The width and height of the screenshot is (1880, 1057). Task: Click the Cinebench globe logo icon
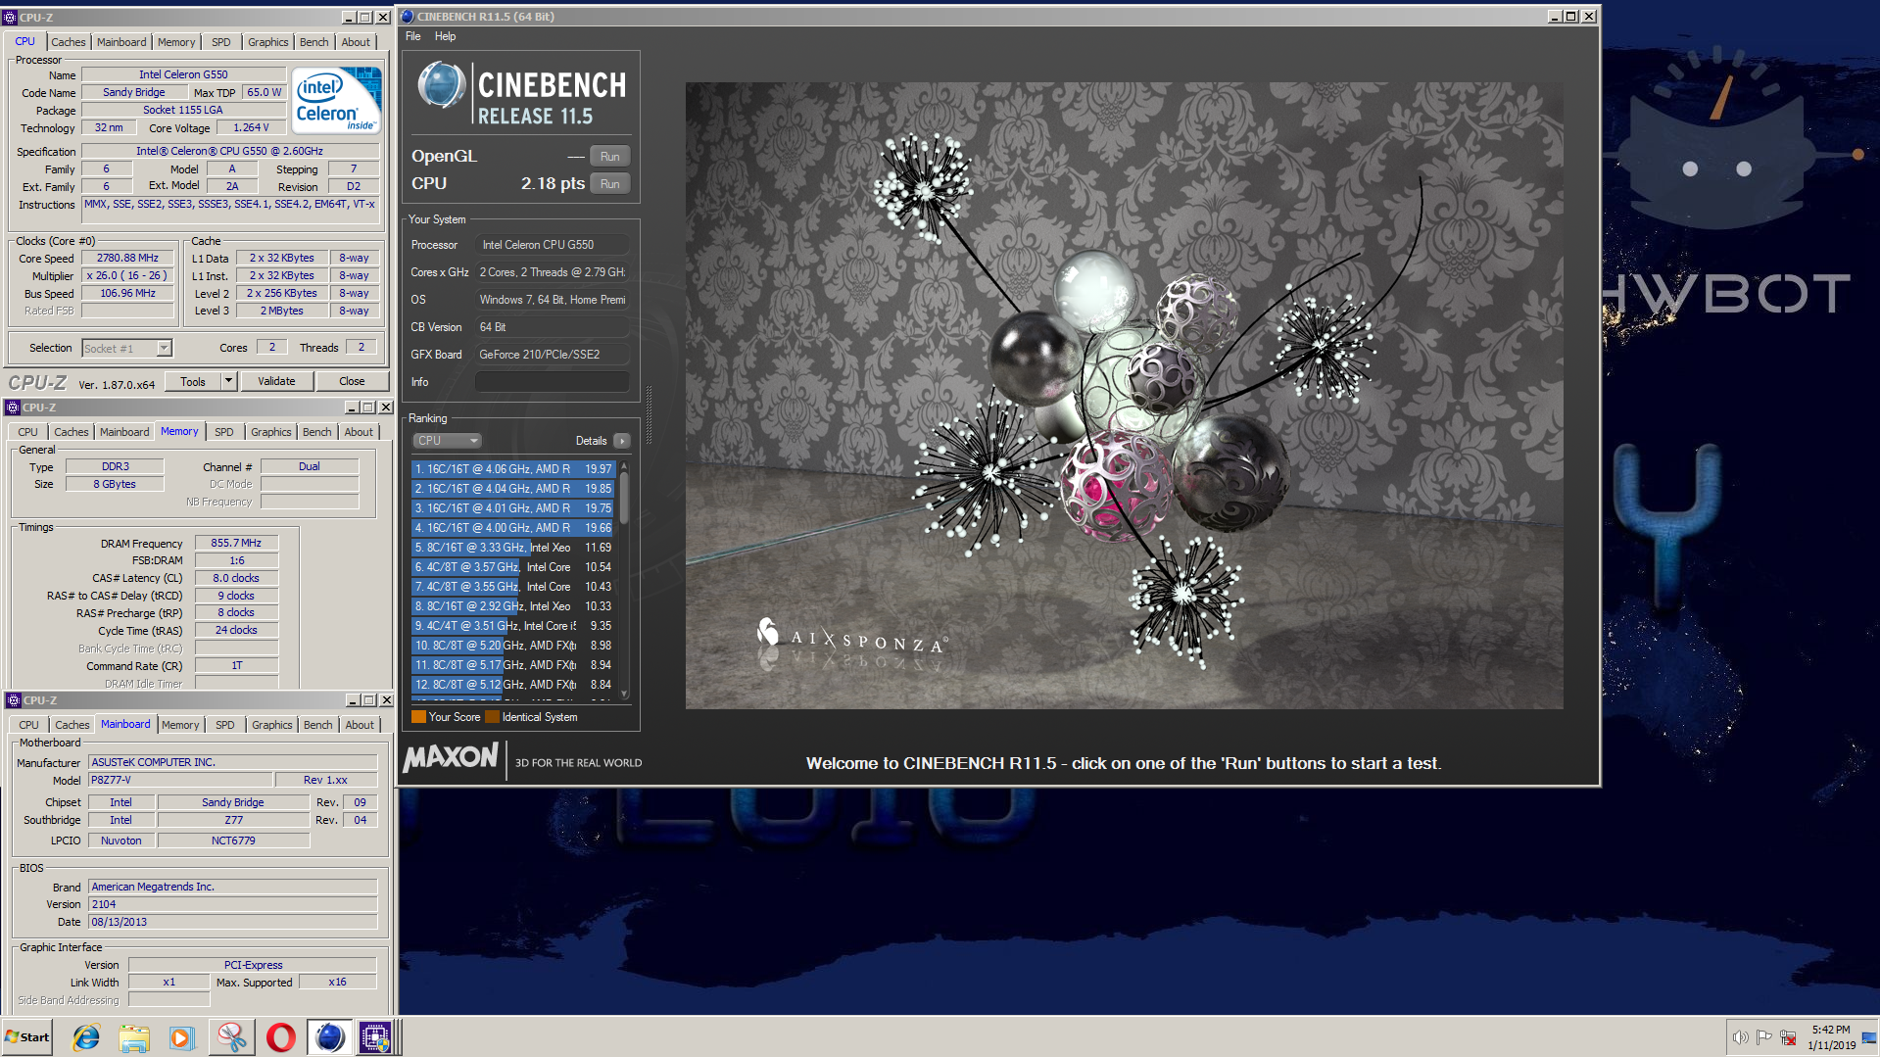pos(441,86)
